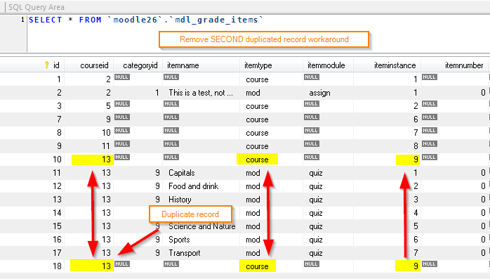Click the itemtype column header
490x279 pixels.
[x=258, y=65]
